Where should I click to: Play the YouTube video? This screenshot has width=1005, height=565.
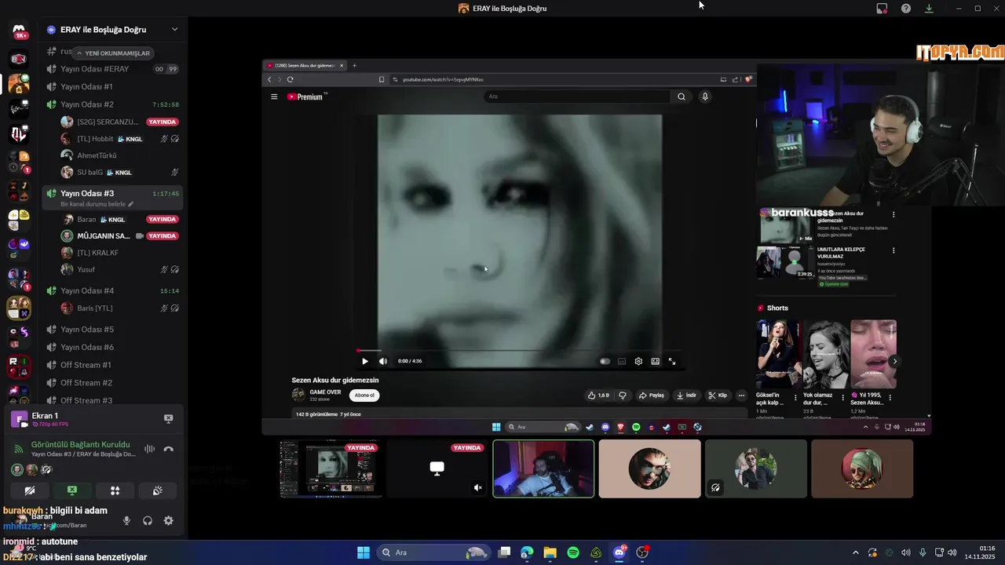[x=364, y=362]
